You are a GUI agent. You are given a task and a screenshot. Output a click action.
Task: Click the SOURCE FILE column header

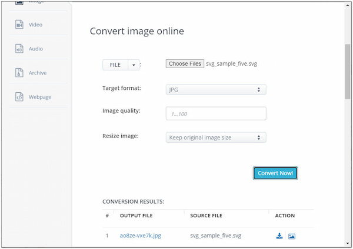(207, 216)
